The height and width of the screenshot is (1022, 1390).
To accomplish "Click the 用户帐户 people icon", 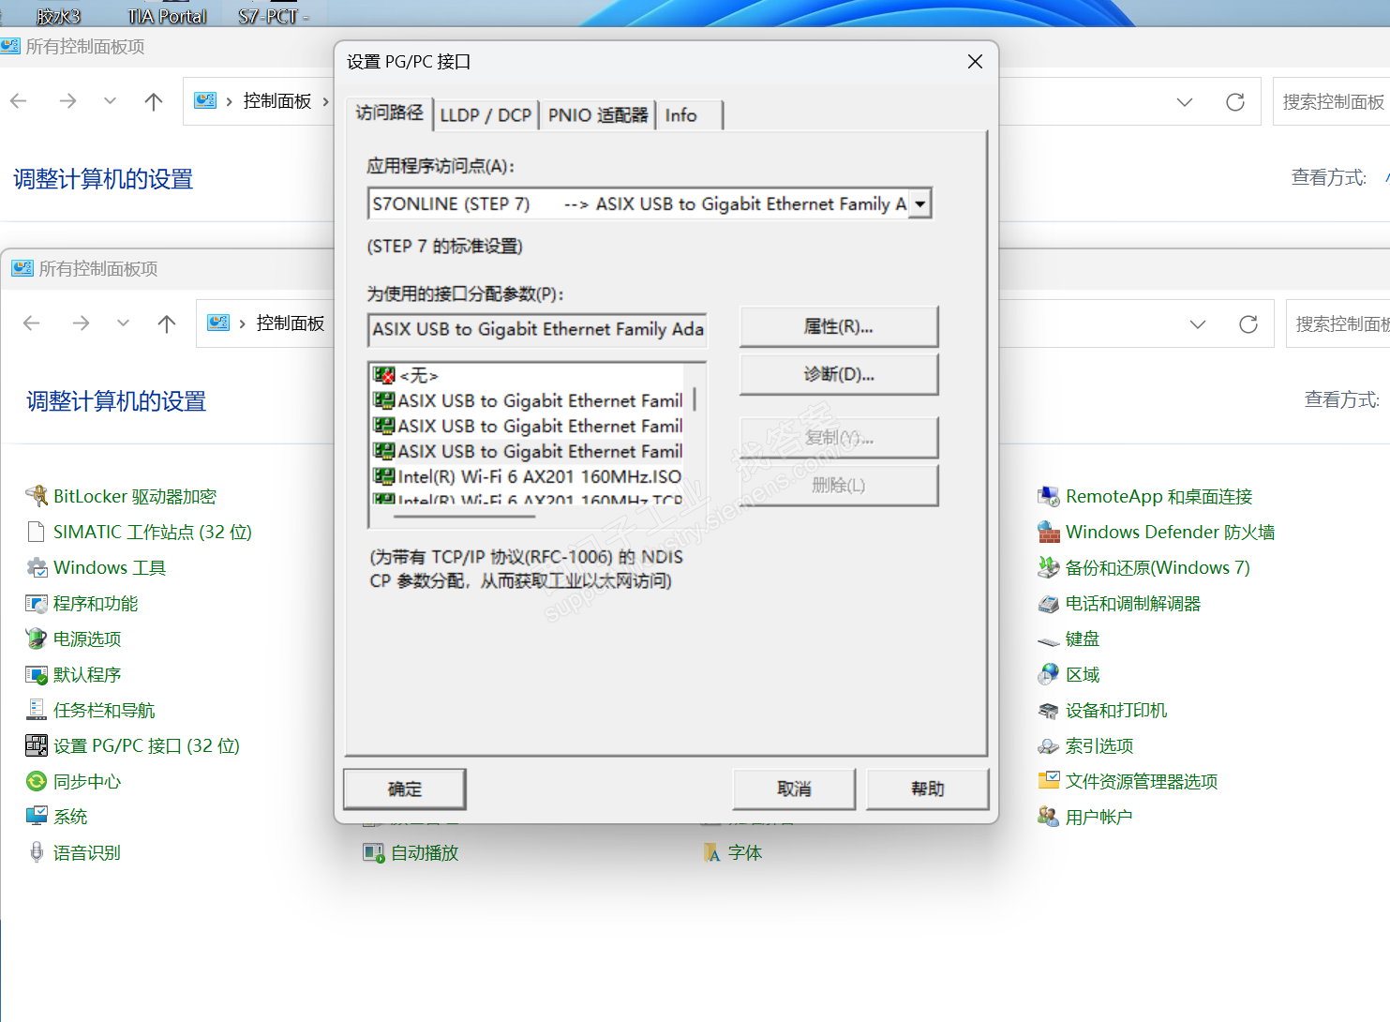I will tap(1049, 817).
